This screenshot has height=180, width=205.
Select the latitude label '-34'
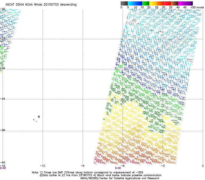point(2,68)
